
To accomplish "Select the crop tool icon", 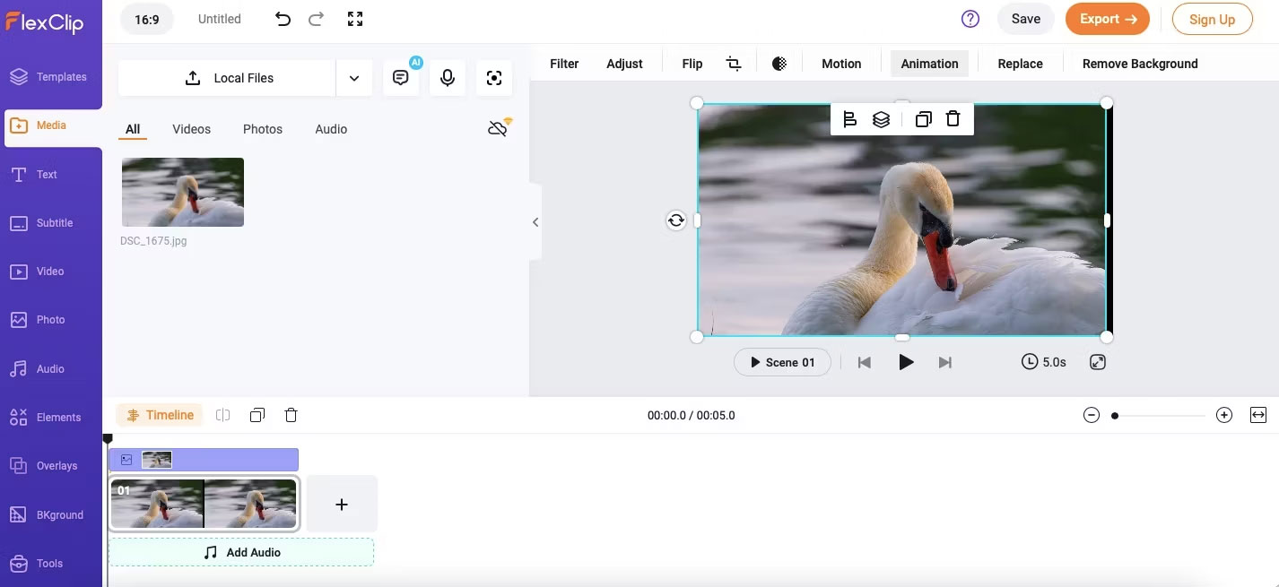I will 734,64.
